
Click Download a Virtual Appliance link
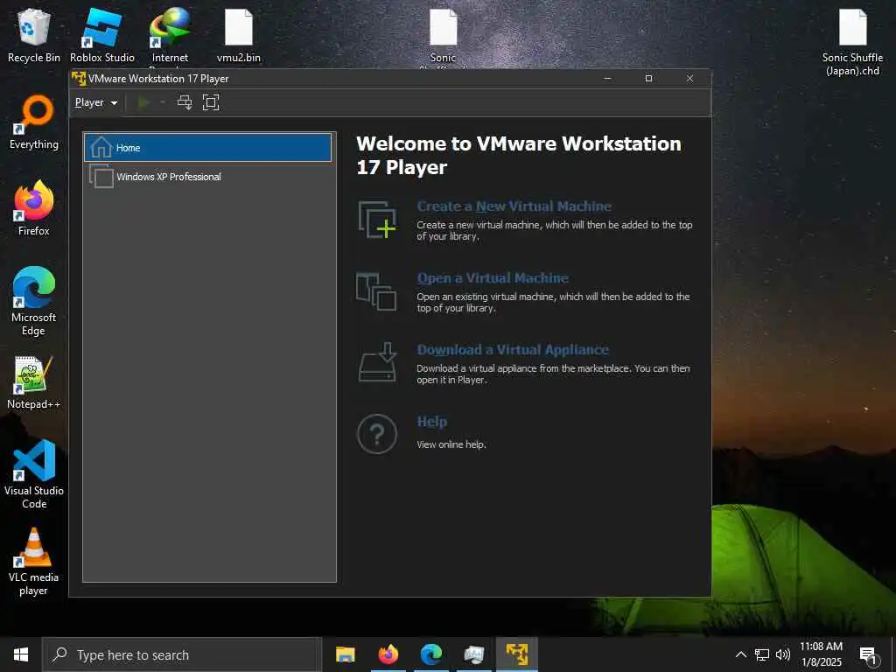tap(513, 350)
